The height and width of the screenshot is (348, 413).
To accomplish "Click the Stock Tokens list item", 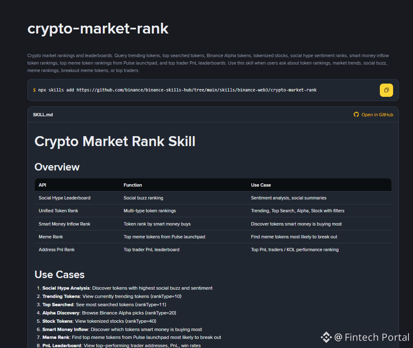I will click(x=99, y=321).
